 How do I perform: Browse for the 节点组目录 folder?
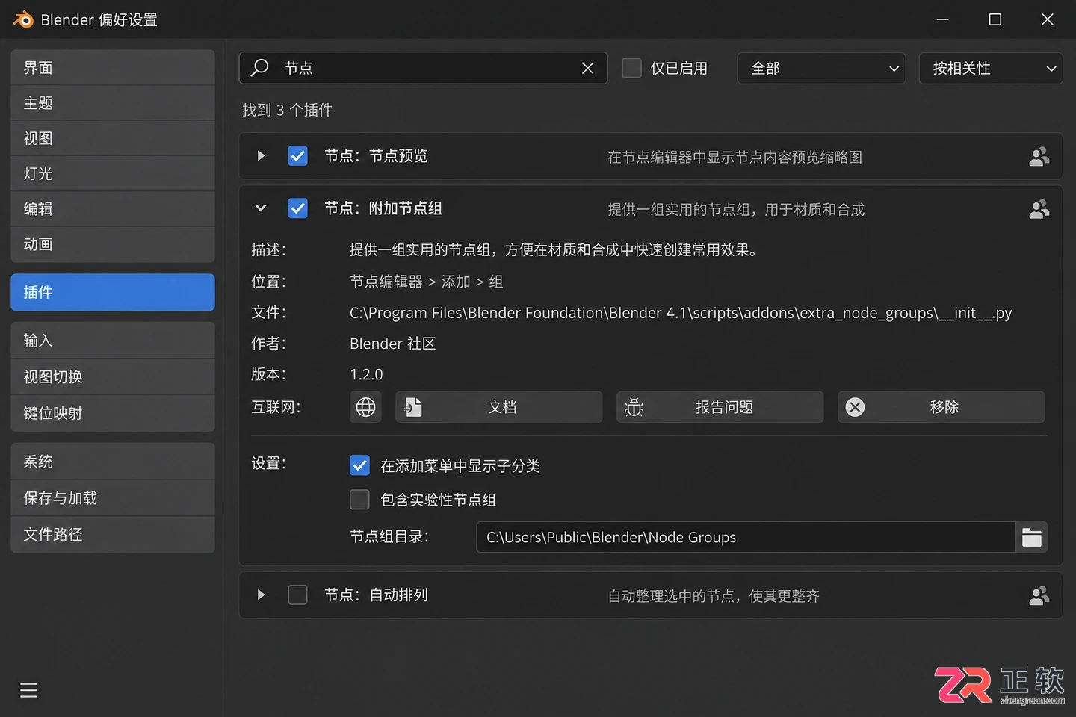pyautogui.click(x=1032, y=538)
